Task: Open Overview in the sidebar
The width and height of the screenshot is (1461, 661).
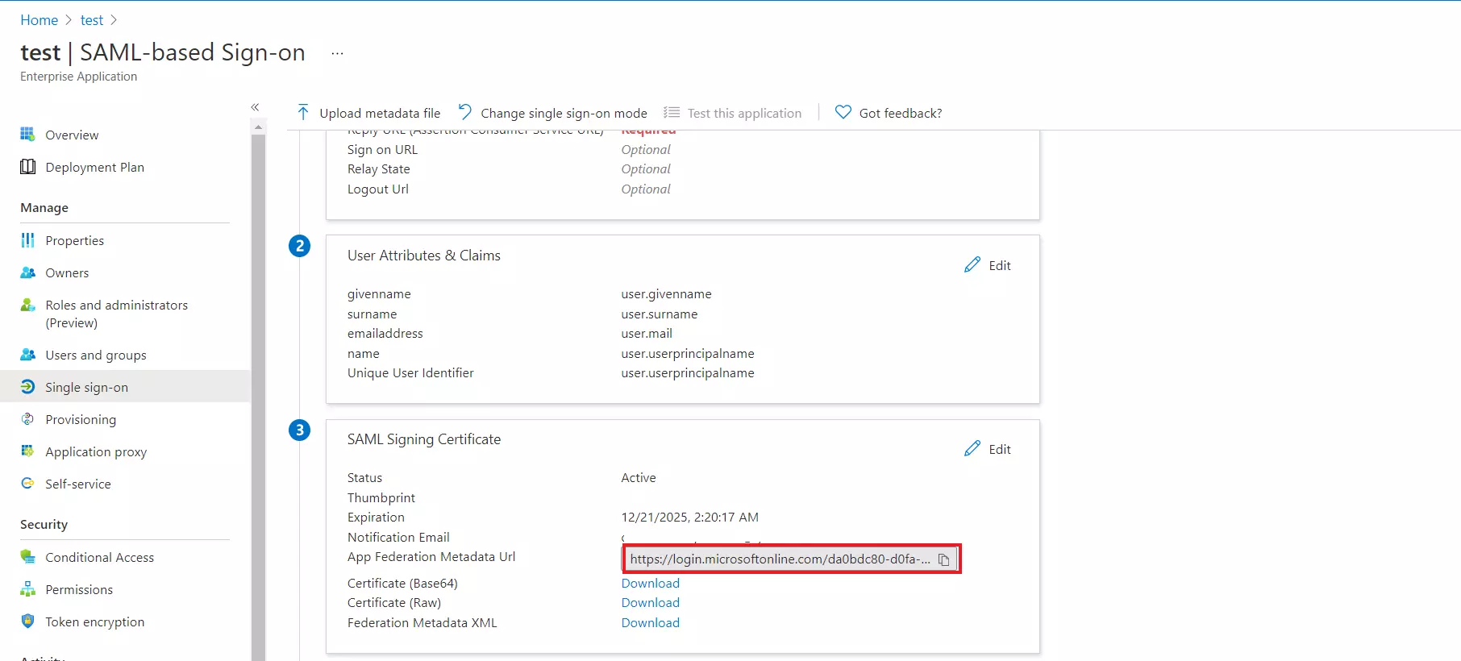Action: pyautogui.click(x=72, y=135)
